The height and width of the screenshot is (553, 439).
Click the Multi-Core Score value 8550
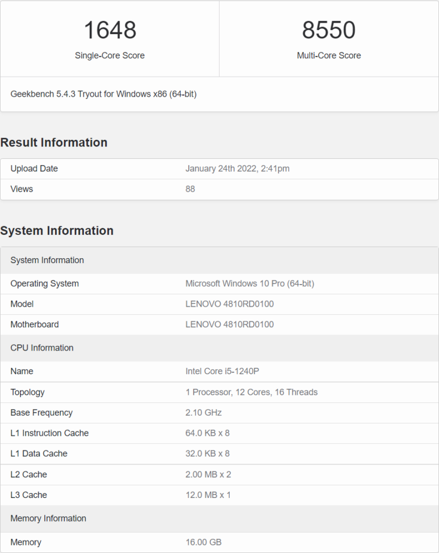coord(329,30)
